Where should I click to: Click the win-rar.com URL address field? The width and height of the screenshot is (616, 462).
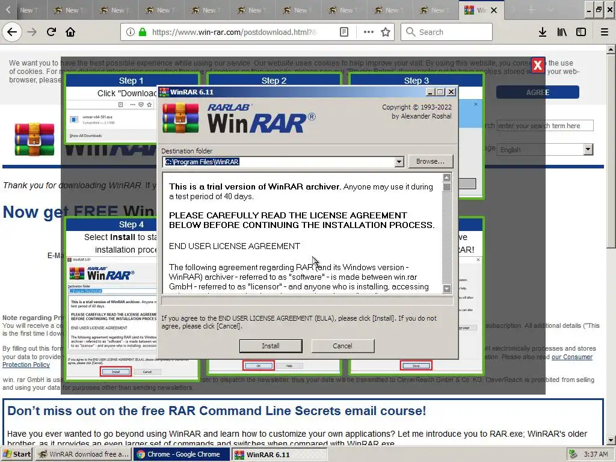(x=234, y=32)
